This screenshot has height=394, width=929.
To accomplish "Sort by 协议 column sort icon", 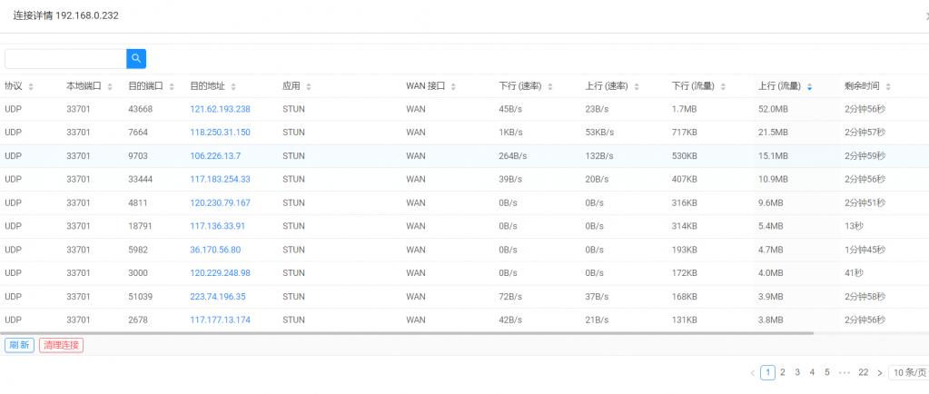I will (31, 86).
